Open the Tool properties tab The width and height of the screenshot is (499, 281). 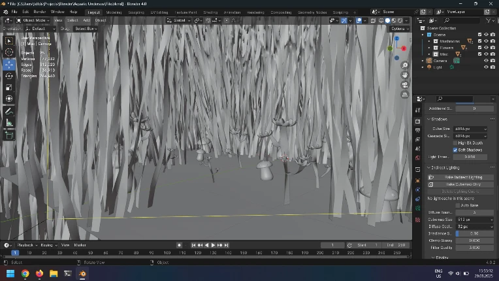418,110
